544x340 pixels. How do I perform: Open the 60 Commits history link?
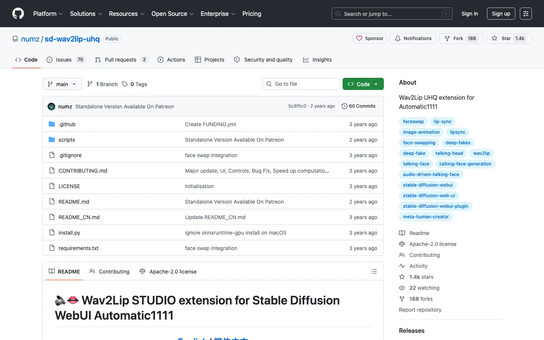[359, 106]
